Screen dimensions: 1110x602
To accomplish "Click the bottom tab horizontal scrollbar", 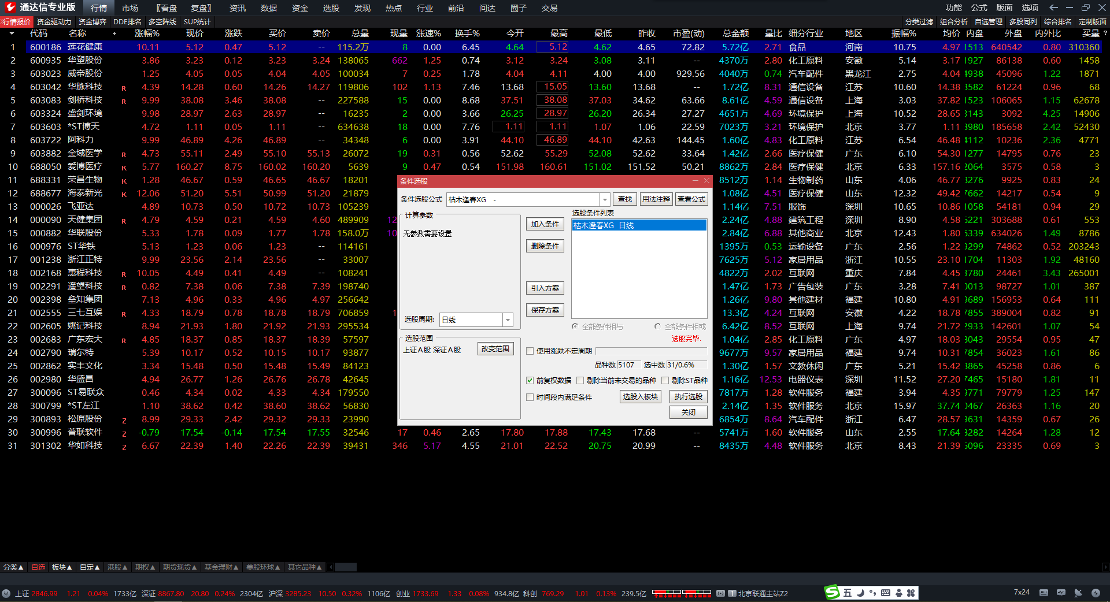I will 345,567.
